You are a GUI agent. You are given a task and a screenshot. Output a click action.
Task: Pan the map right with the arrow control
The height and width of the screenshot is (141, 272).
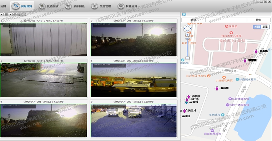coord(190,29)
